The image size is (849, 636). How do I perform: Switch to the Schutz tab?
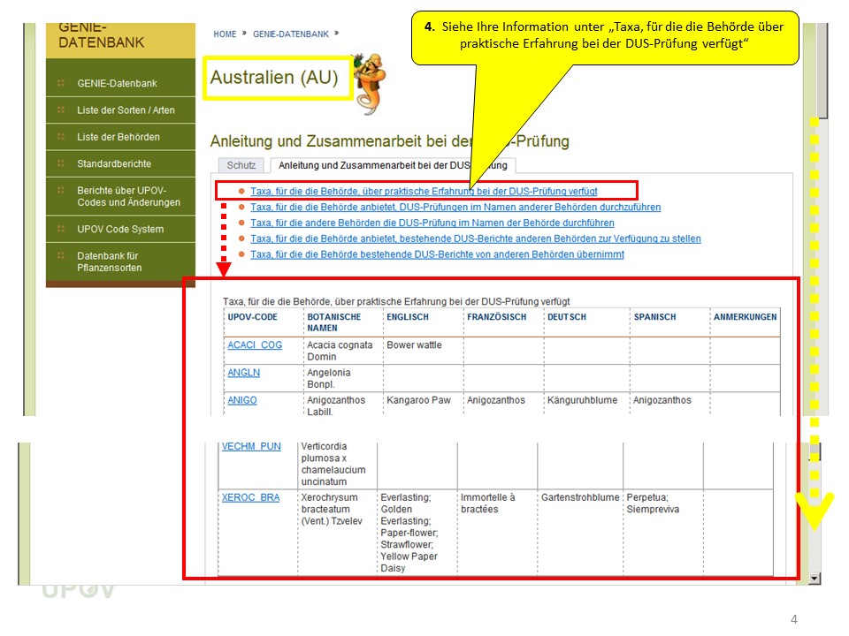[x=241, y=165]
